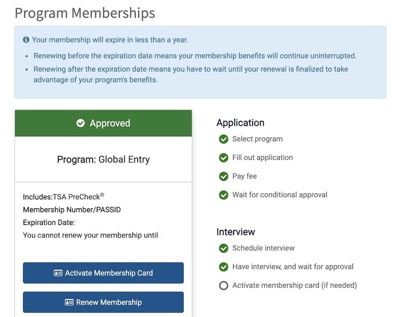401x317 pixels.
Task: Click the Application section heading
Action: click(x=241, y=123)
